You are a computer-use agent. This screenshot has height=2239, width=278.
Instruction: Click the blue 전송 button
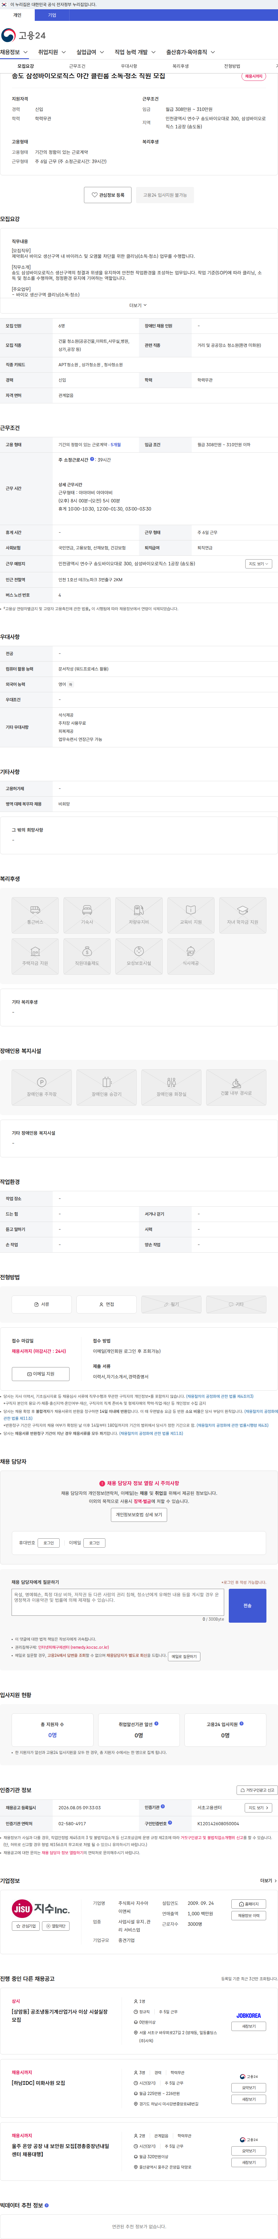click(248, 1605)
